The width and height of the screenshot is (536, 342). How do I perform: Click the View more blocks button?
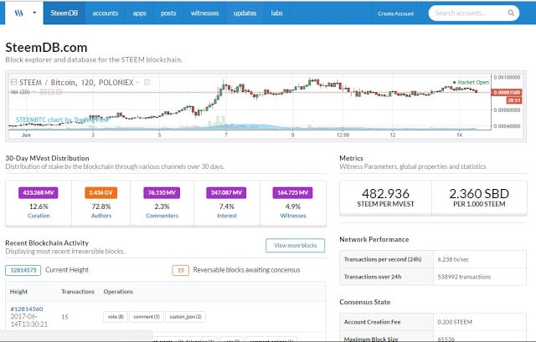point(296,245)
